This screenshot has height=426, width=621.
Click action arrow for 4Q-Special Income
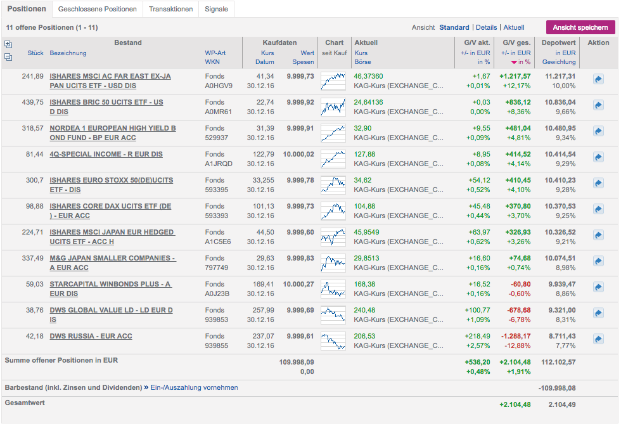[x=598, y=157]
